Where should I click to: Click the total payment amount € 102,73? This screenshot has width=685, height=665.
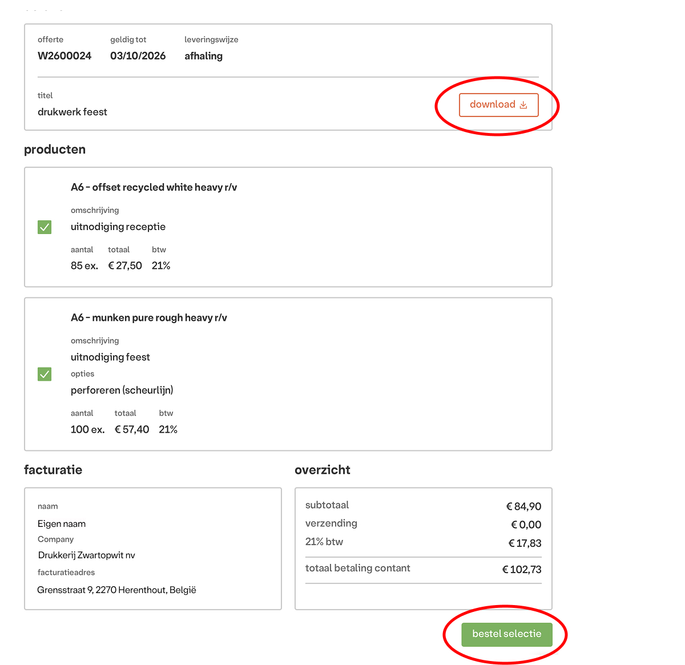pyautogui.click(x=522, y=570)
